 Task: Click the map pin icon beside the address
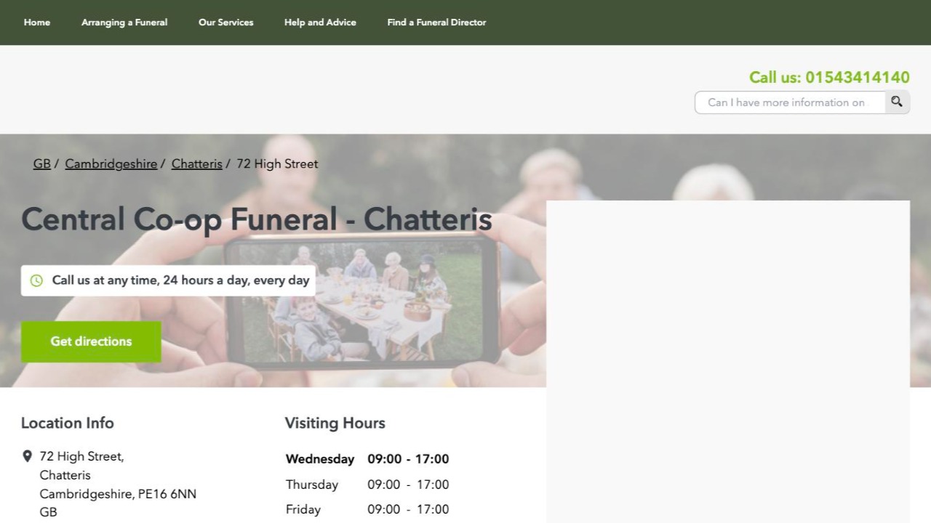pos(27,456)
